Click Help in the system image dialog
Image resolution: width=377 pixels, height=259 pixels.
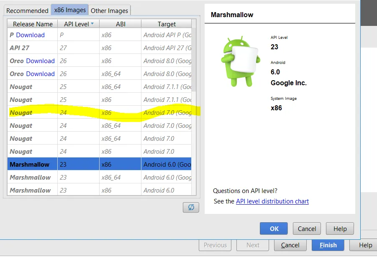[x=340, y=229]
